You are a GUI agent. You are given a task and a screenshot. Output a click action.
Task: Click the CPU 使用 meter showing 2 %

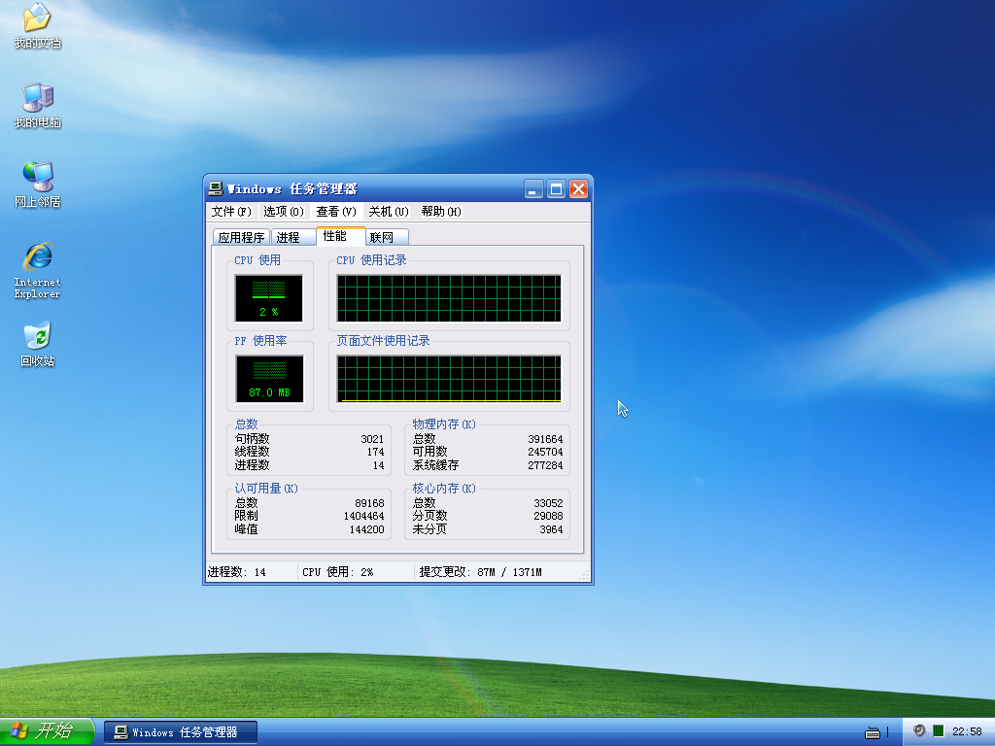click(x=268, y=298)
